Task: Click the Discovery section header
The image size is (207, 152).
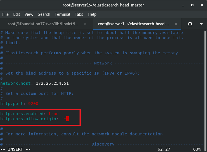Action: [103, 144]
